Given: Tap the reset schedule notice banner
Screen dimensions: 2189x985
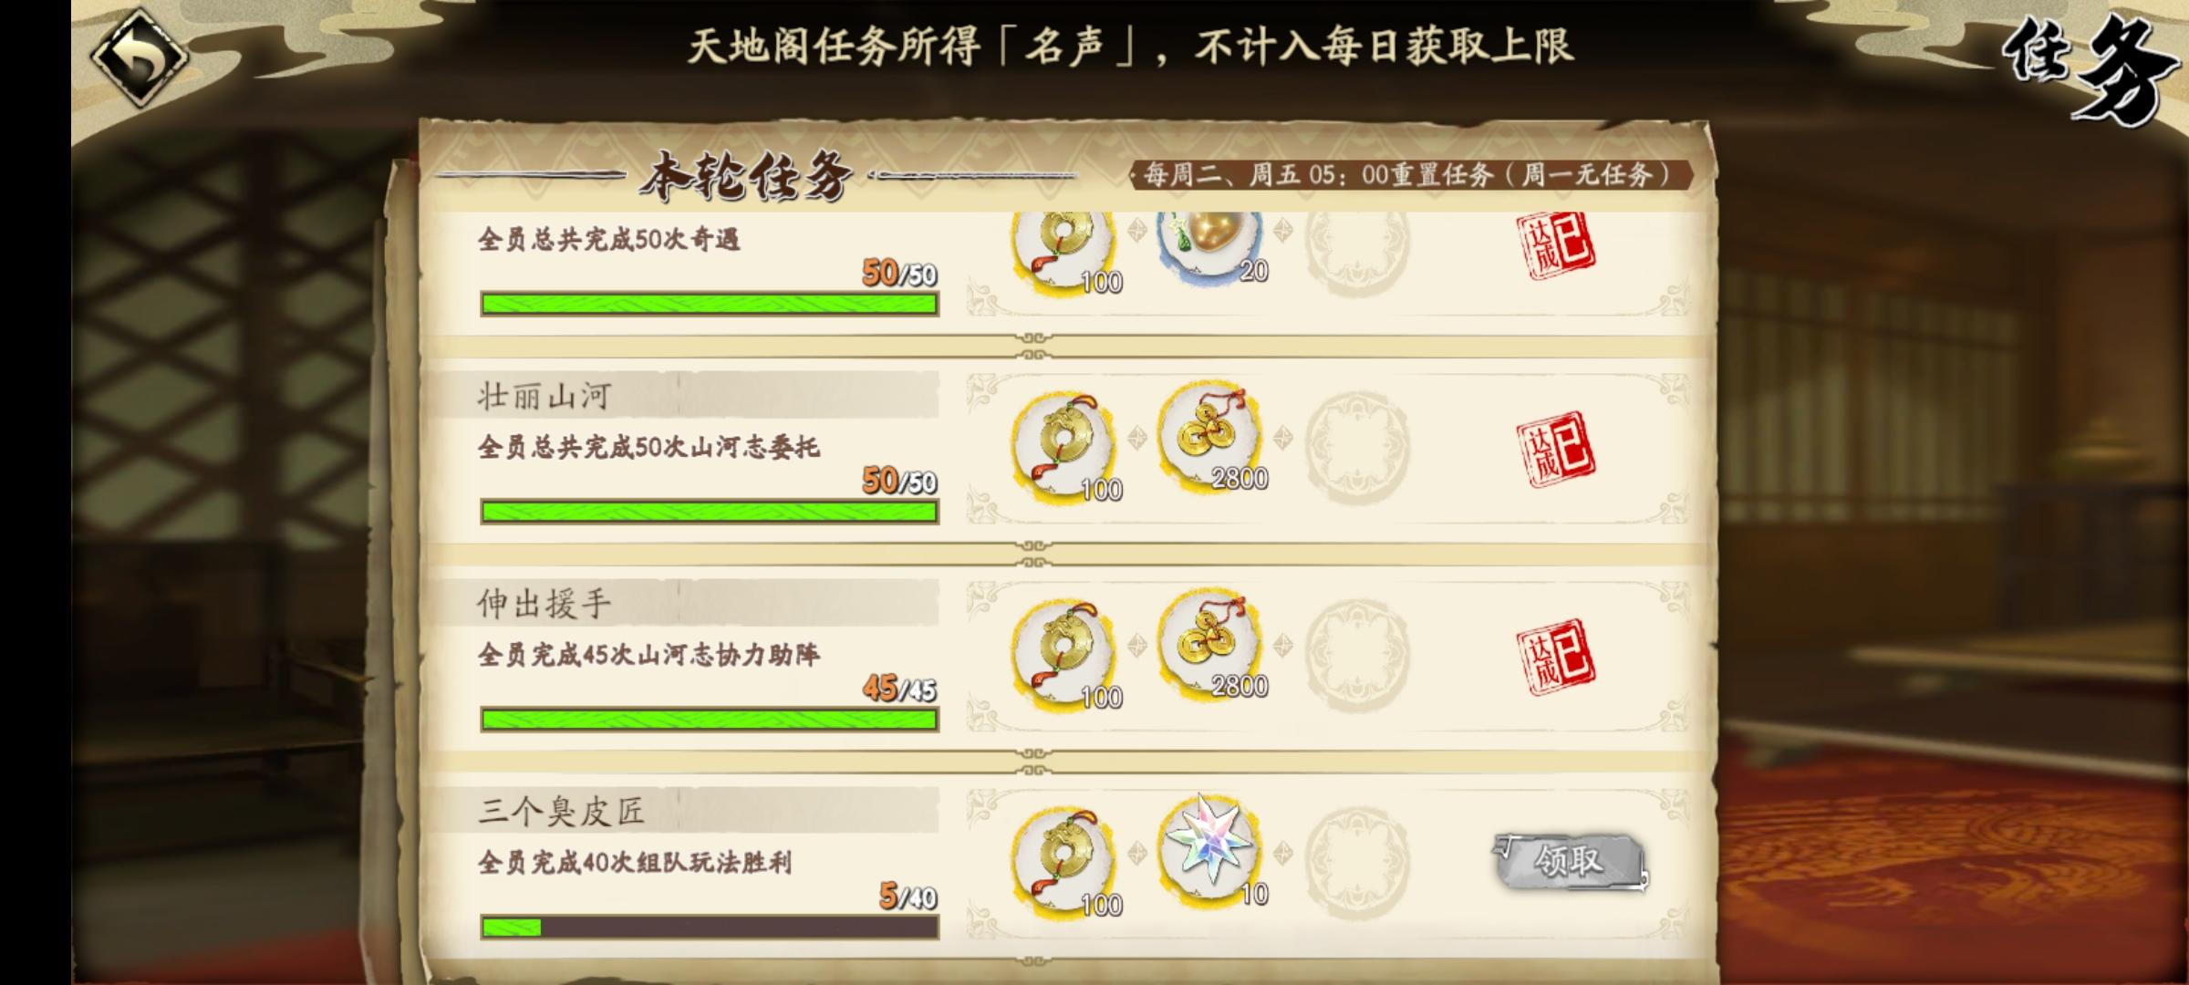Looking at the screenshot, I should point(1410,175).
